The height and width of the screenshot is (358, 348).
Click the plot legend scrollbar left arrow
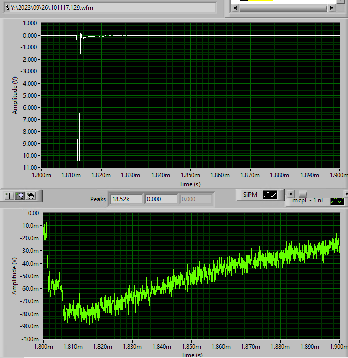coord(290,194)
